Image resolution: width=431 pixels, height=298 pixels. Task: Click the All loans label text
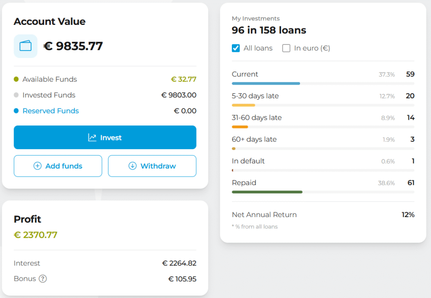tap(258, 48)
